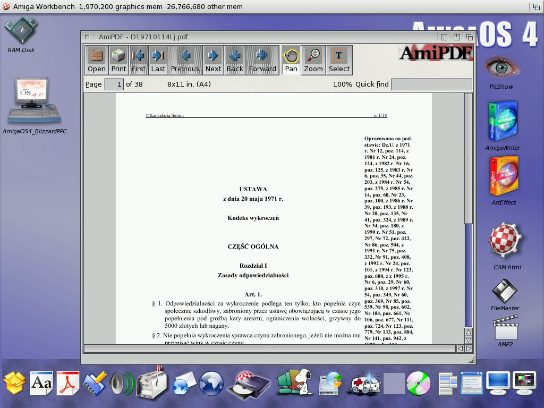The width and height of the screenshot is (544, 408).
Task: Print the document using the Print icon
Action: click(118, 60)
